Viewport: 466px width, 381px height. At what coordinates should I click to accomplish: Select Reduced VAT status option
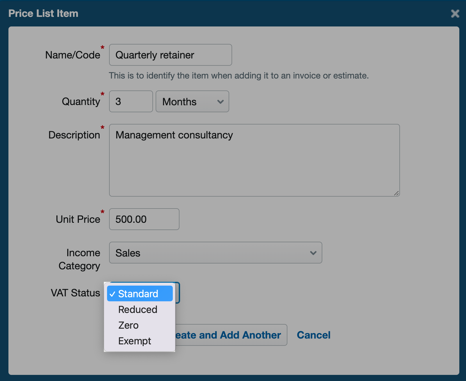coord(140,309)
